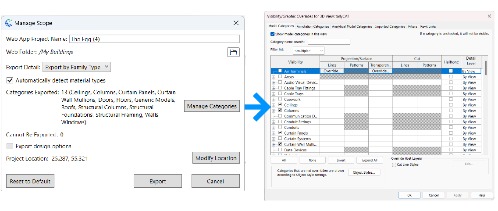Click the Manage Scope app logo icon

[8, 23]
